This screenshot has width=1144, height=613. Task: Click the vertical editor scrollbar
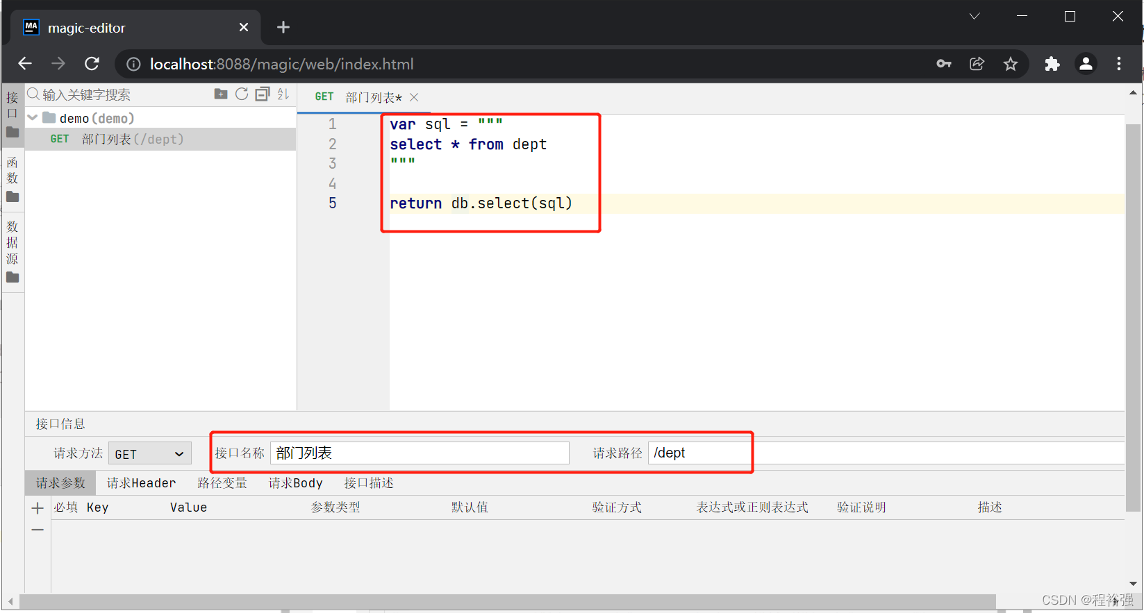(x=1133, y=318)
